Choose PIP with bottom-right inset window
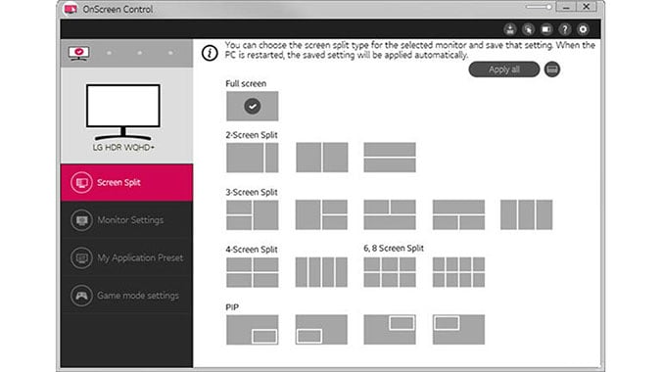The width and height of the screenshot is (662, 372). [x=252, y=330]
